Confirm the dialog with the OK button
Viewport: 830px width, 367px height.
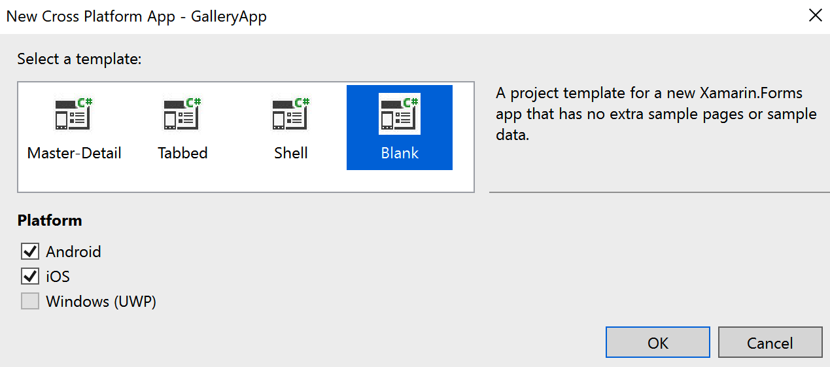tap(658, 343)
